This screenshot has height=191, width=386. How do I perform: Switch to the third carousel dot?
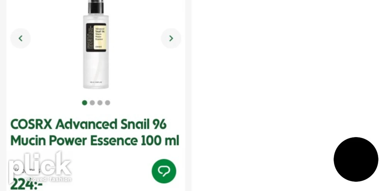pos(100,103)
